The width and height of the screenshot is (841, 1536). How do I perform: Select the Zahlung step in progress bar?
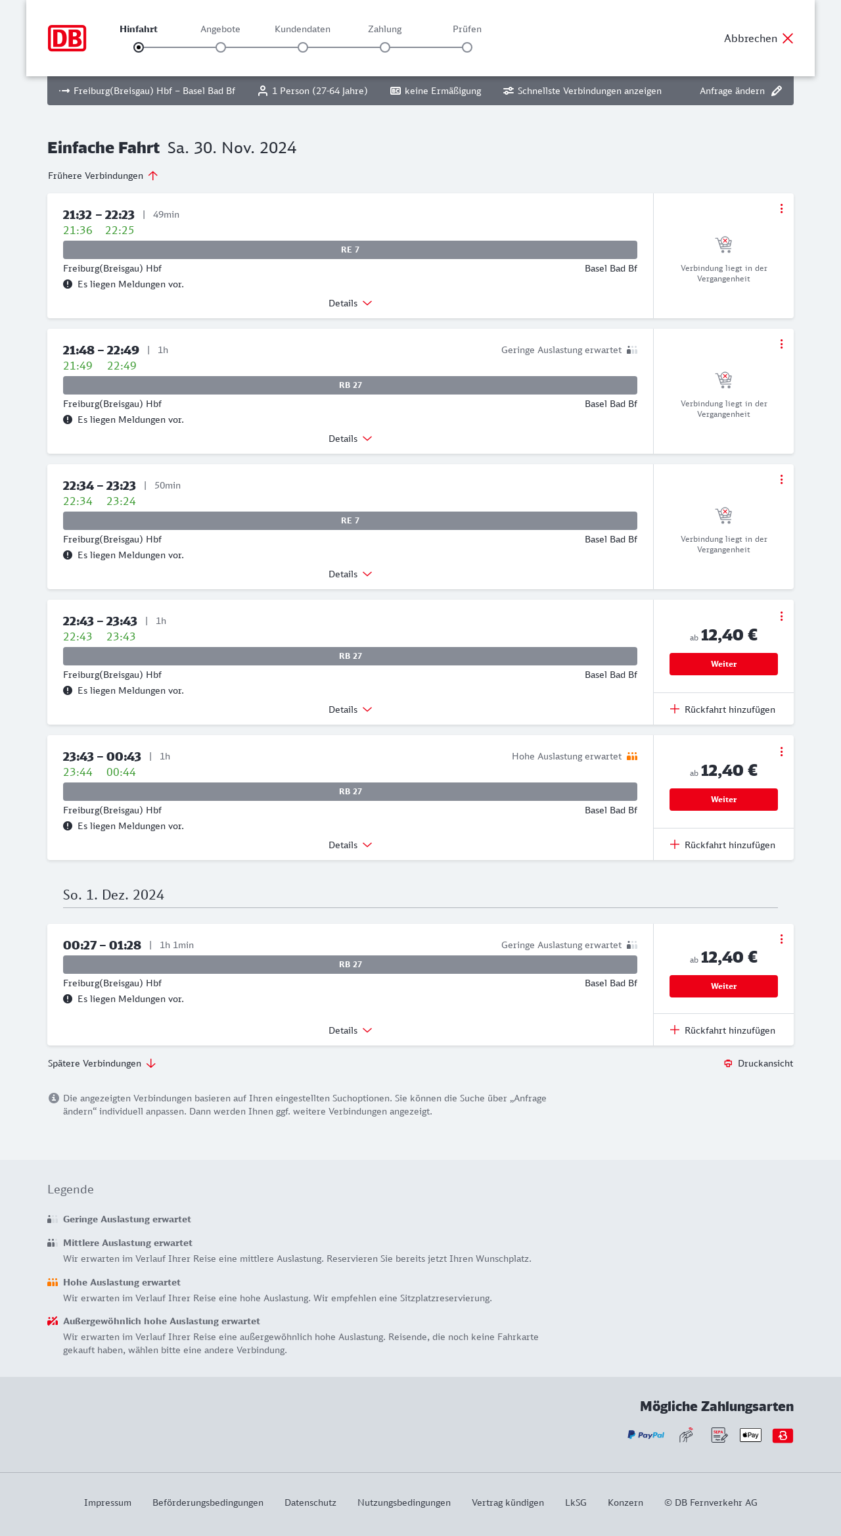[x=385, y=47]
